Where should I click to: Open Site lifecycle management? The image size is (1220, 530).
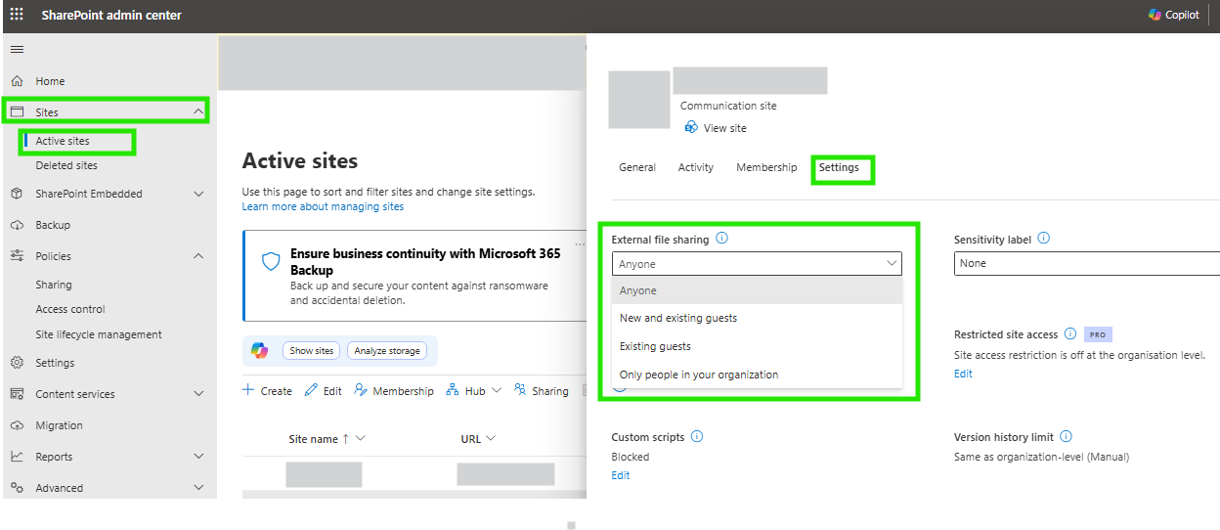(x=99, y=334)
